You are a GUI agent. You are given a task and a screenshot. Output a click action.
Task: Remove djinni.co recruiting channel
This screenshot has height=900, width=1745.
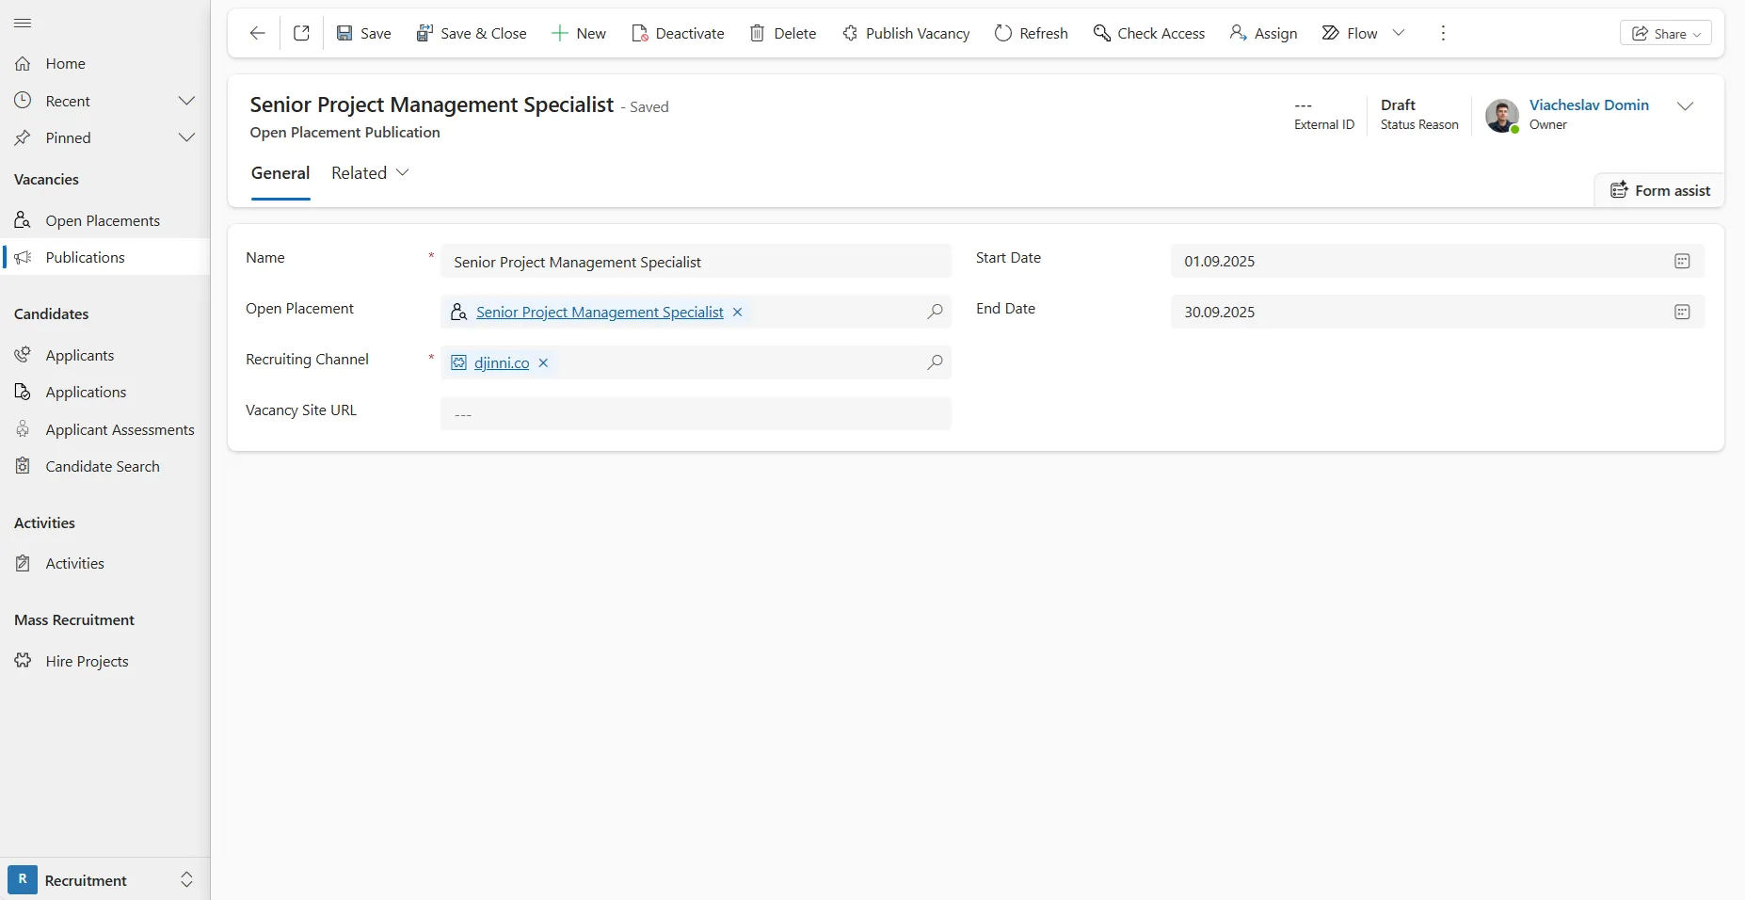coord(543,362)
